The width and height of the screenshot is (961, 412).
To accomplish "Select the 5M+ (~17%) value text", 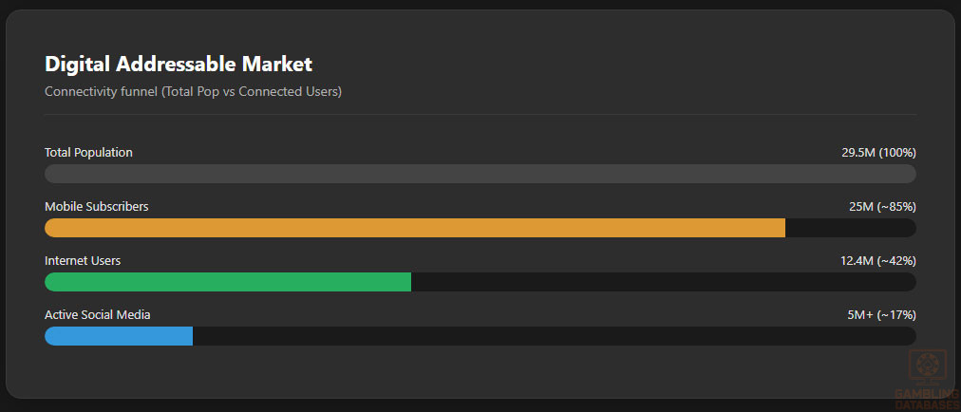I will pos(881,315).
